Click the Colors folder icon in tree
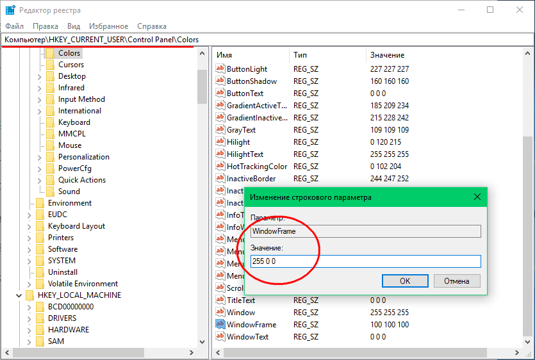 50,53
